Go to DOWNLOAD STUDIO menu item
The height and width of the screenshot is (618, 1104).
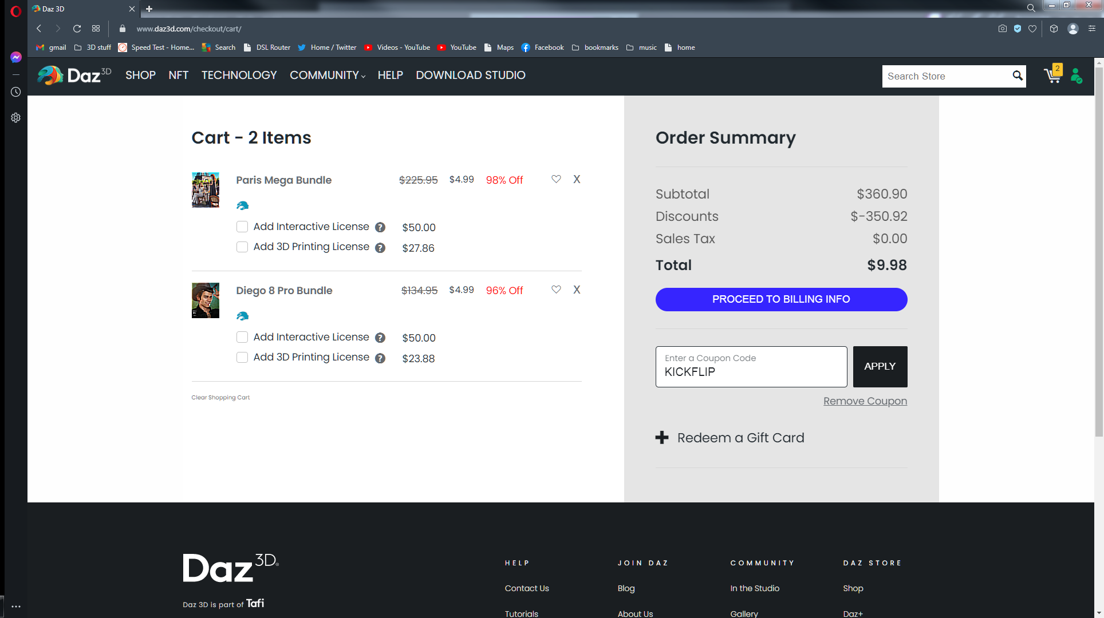pos(470,75)
